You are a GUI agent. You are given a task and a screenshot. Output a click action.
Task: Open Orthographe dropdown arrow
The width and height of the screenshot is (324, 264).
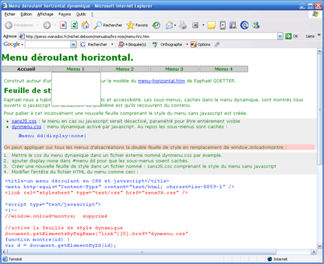coord(187,44)
